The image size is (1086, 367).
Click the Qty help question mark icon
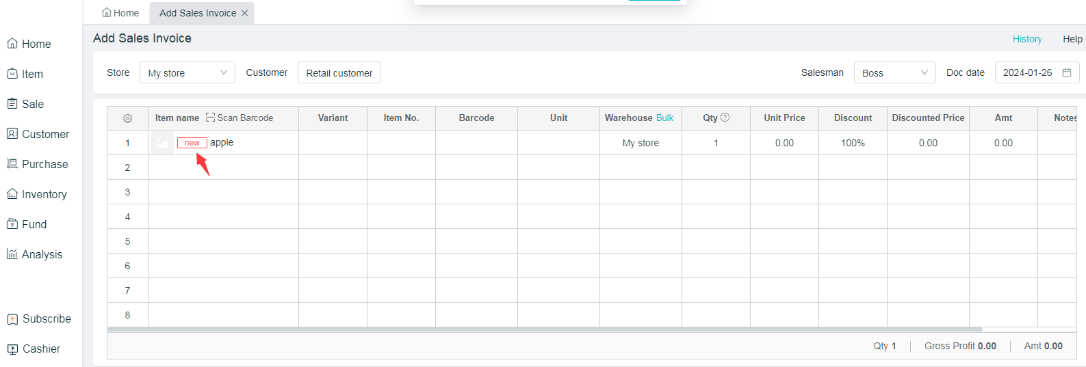(725, 118)
